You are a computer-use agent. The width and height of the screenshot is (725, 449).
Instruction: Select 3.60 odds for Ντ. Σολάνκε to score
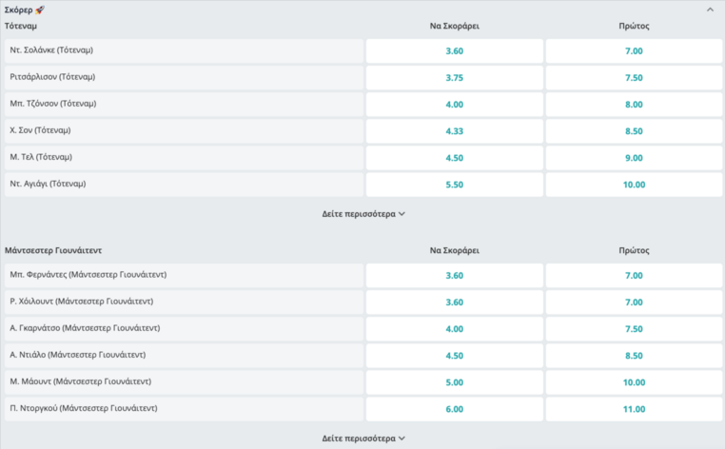pos(455,50)
